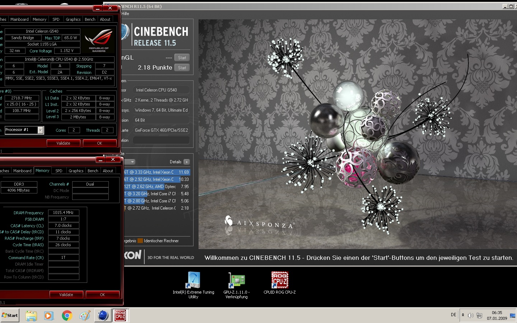Open About tab in upper CPU-Z window
Image resolution: width=517 pixels, height=323 pixels.
point(105,19)
